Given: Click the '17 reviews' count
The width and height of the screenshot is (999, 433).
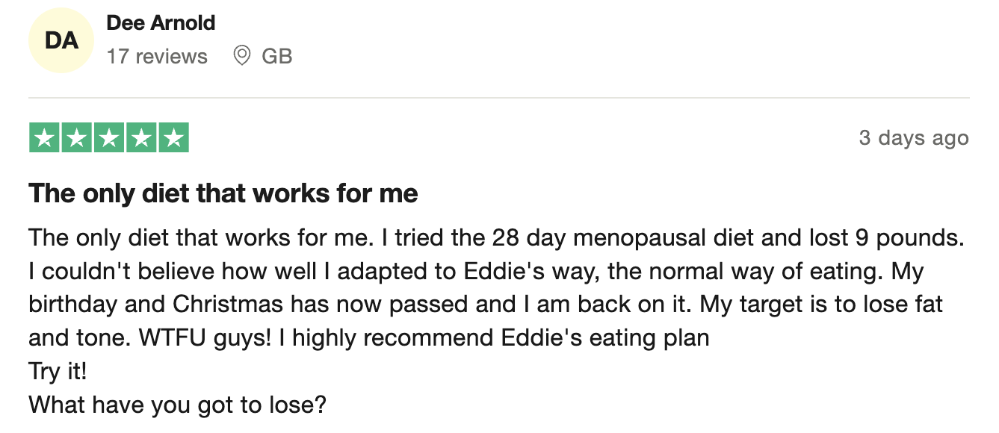Looking at the screenshot, I should [157, 56].
